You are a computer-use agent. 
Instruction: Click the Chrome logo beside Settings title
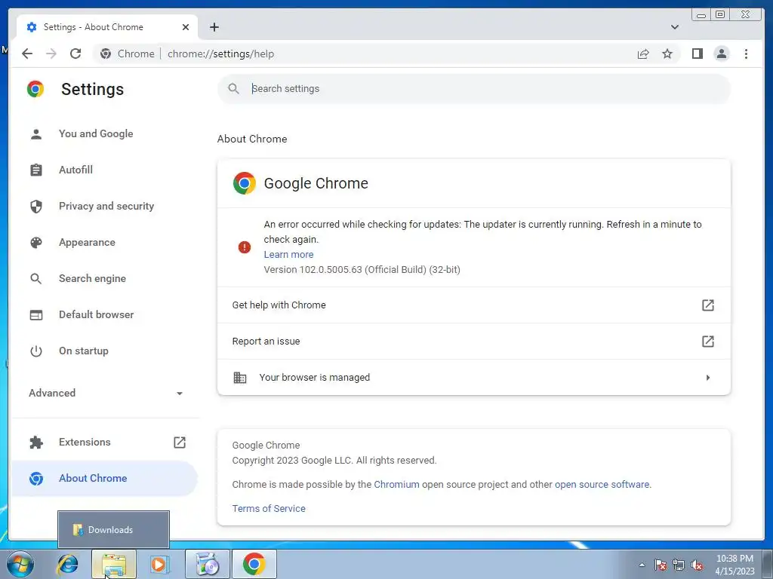(x=35, y=89)
